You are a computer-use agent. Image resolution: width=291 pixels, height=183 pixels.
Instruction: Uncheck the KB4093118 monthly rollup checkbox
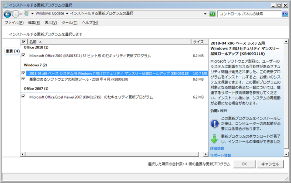pos(23,73)
